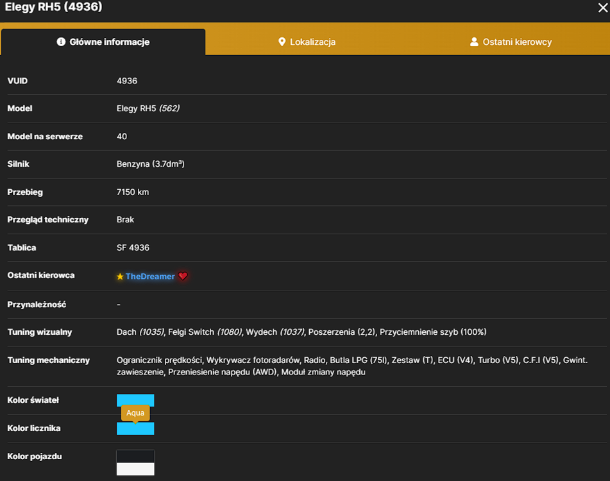Viewport: 610px width, 481px height.
Task: Click the white lower Kolor pojazdu swatch
Action: point(135,469)
